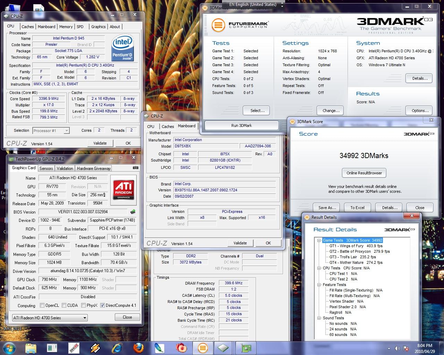
Task: Open the newspaper-style app in taskbar
Action: tap(52, 348)
